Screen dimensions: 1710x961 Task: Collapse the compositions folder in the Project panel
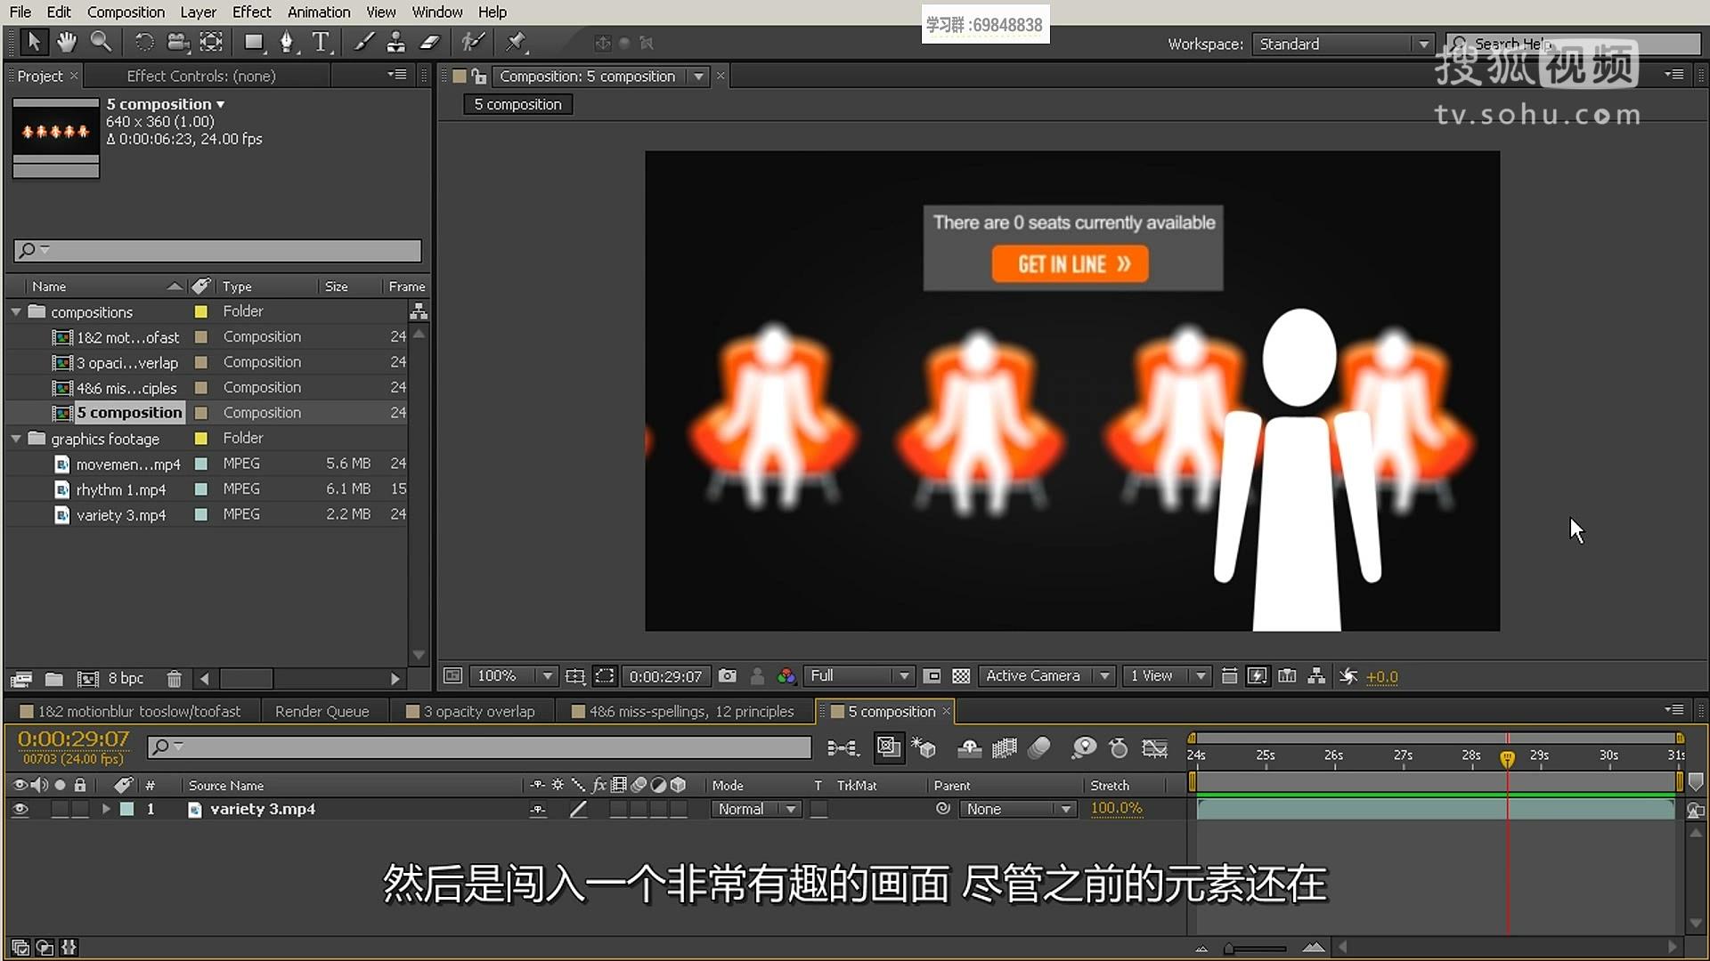(x=15, y=311)
